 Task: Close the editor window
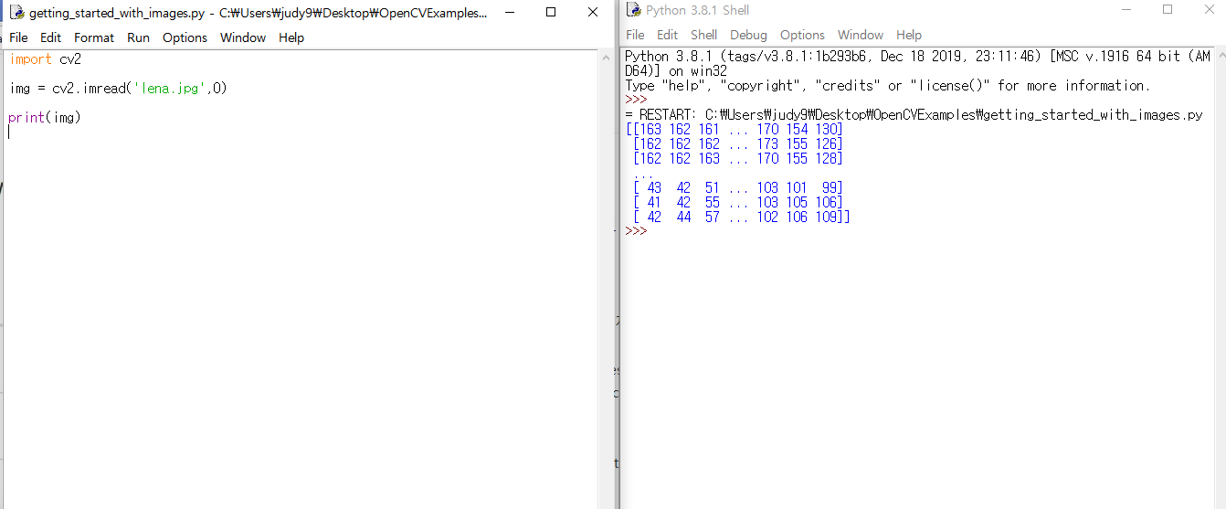click(x=593, y=13)
